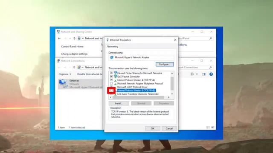The image size is (273, 153).
Task: Click the Install button
Action: click(119, 103)
